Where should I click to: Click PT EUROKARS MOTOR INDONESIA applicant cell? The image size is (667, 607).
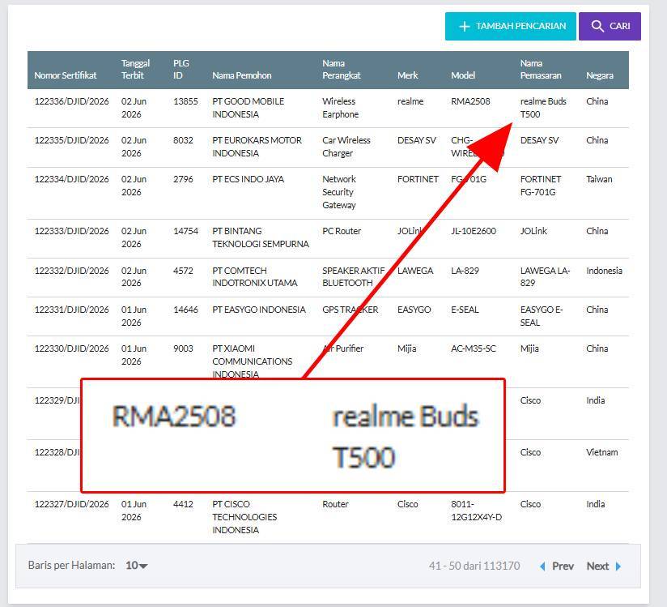tap(257, 147)
